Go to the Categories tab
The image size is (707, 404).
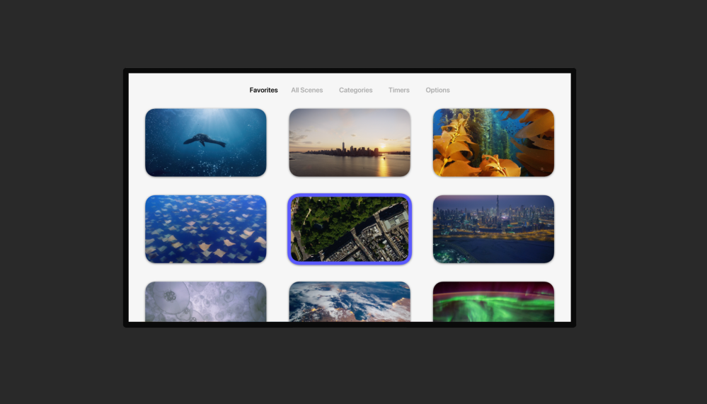click(355, 91)
